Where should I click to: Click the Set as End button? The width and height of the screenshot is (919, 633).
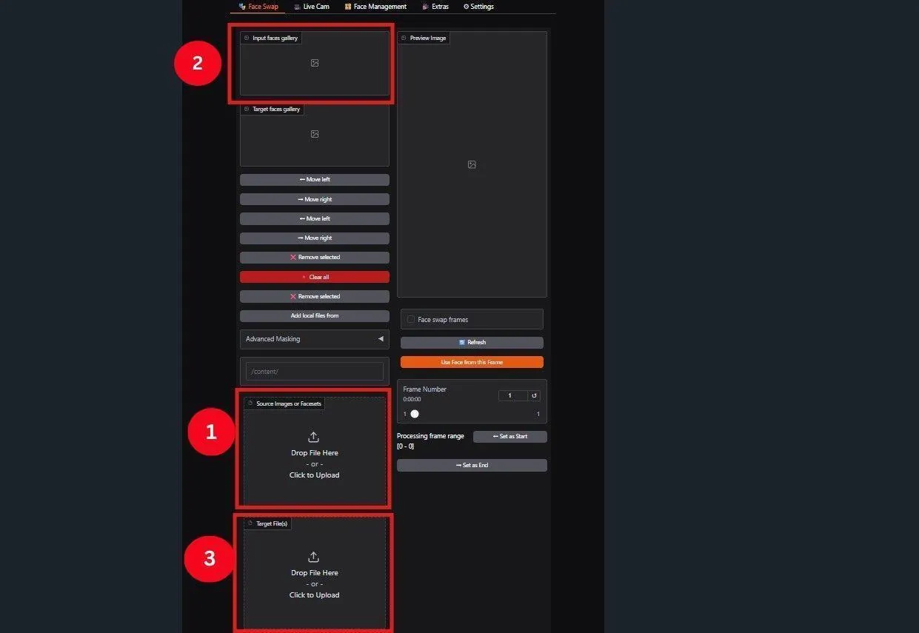[x=472, y=466]
